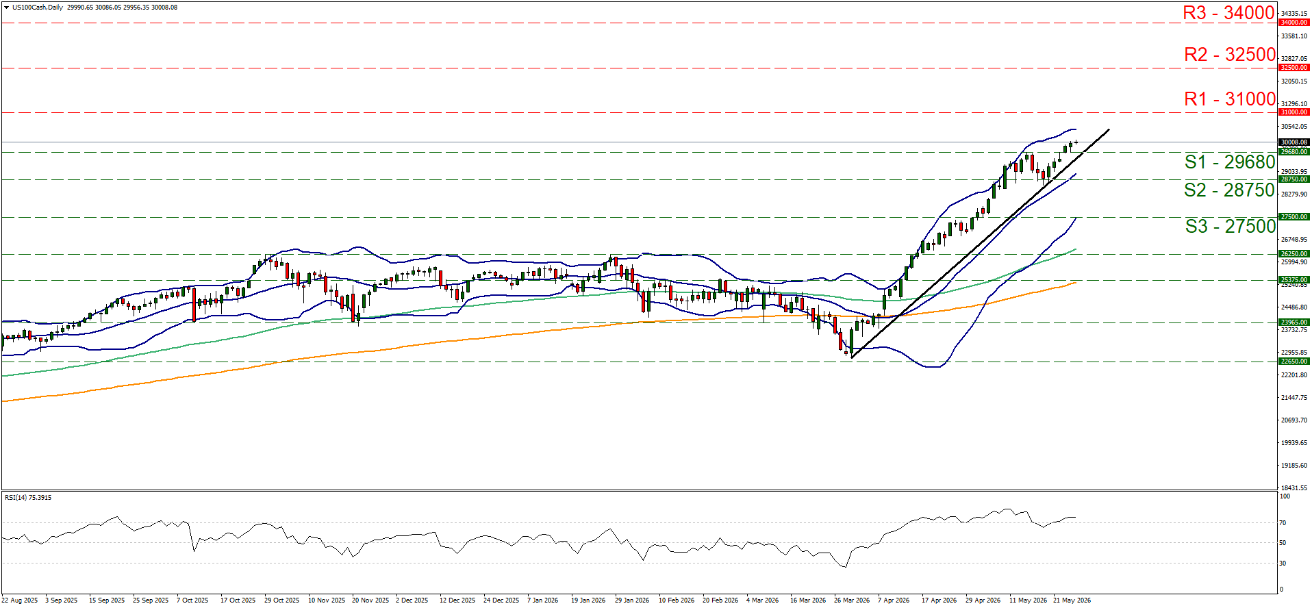Click the 33581.10 price axis value
The image size is (1312, 608).
tap(1294, 36)
